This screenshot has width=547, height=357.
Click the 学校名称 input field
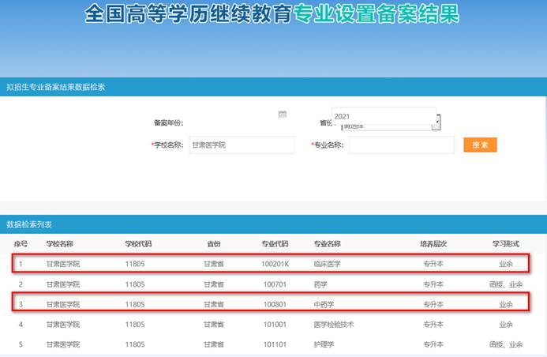(241, 145)
